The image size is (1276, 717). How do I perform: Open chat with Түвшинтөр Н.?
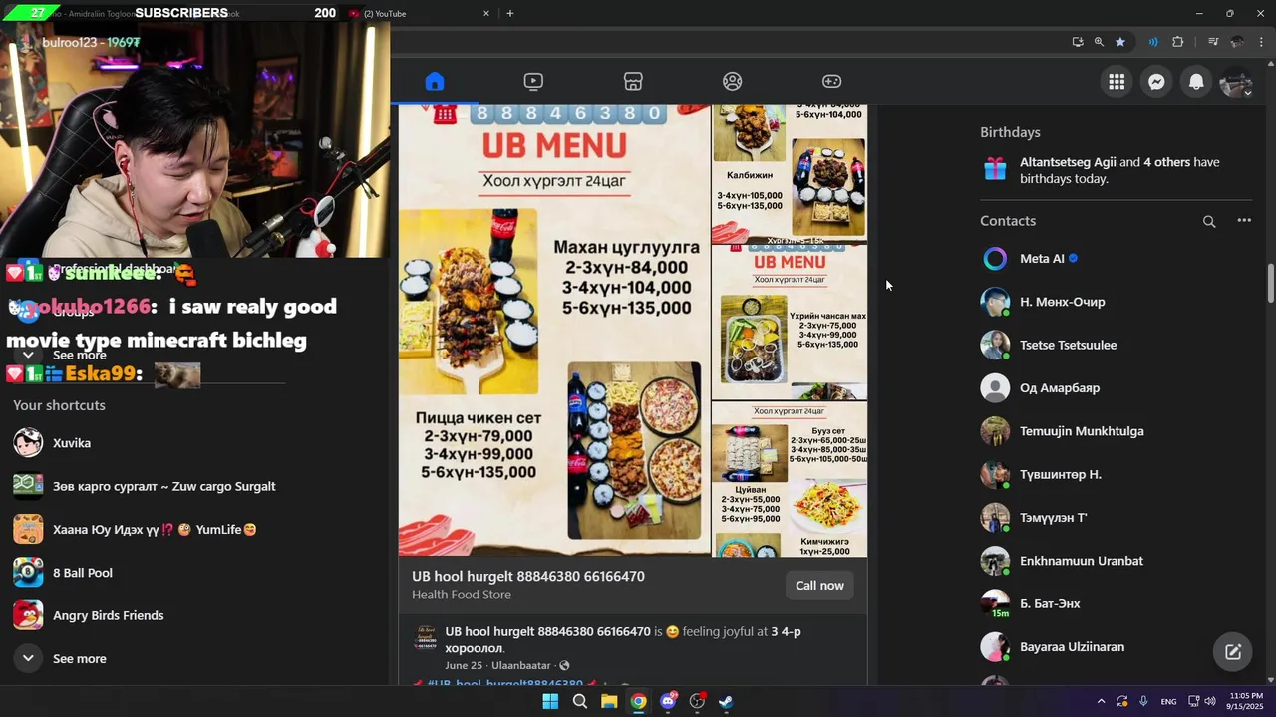(1116, 474)
